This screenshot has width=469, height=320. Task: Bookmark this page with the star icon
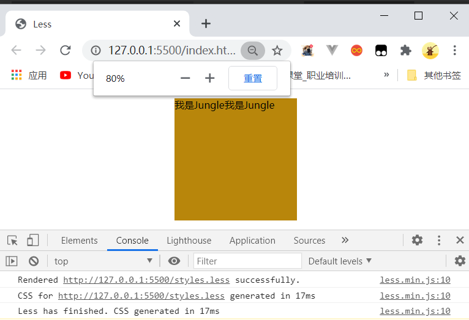click(x=277, y=51)
